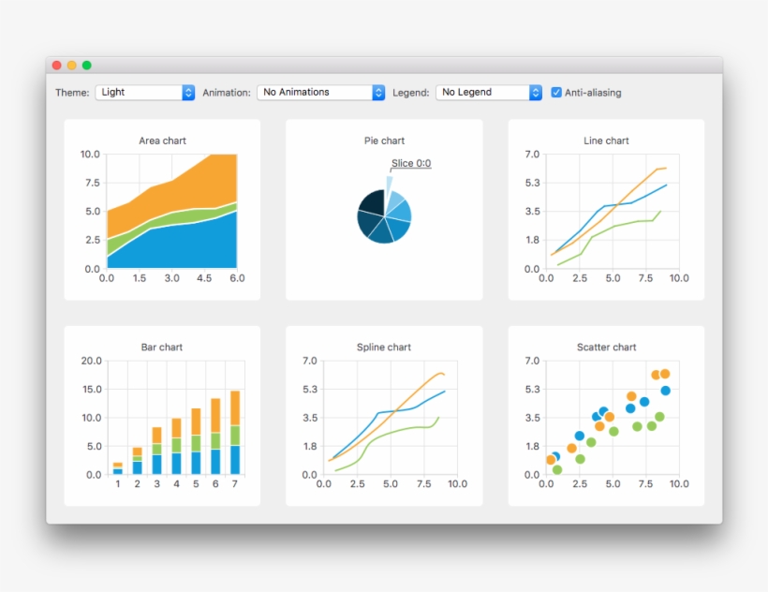Open the Legend dropdown

tap(487, 92)
